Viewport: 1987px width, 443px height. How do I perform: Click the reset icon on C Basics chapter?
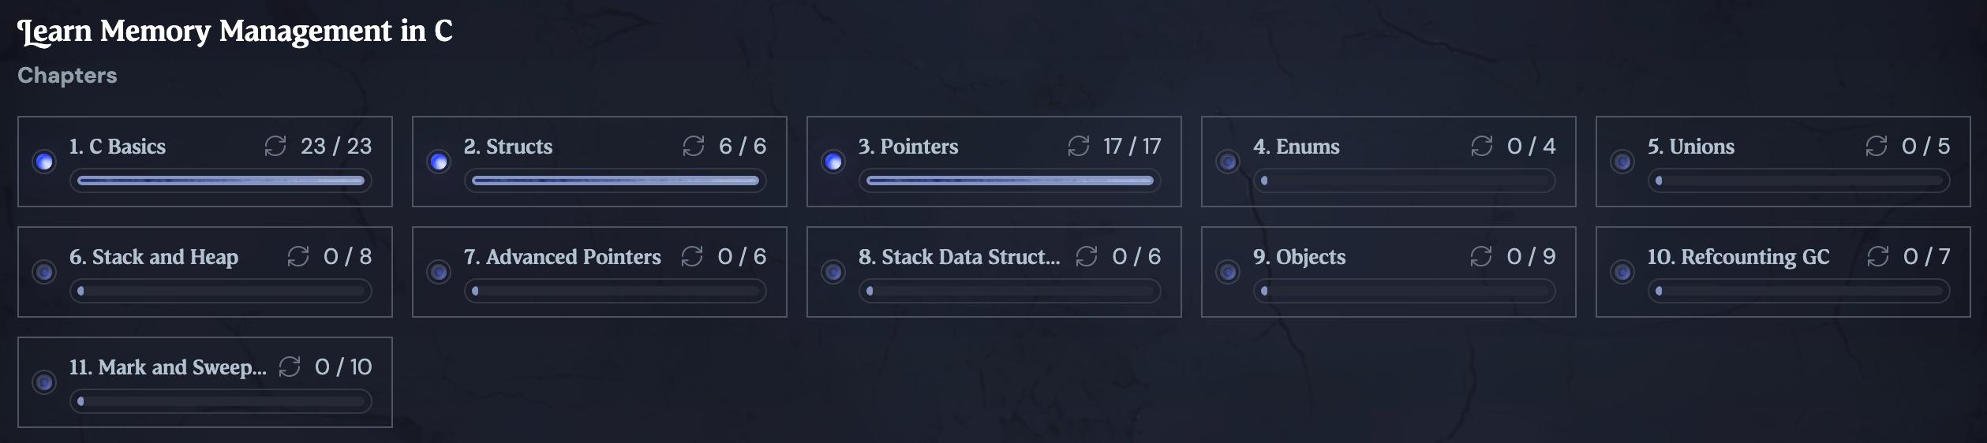[x=275, y=146]
